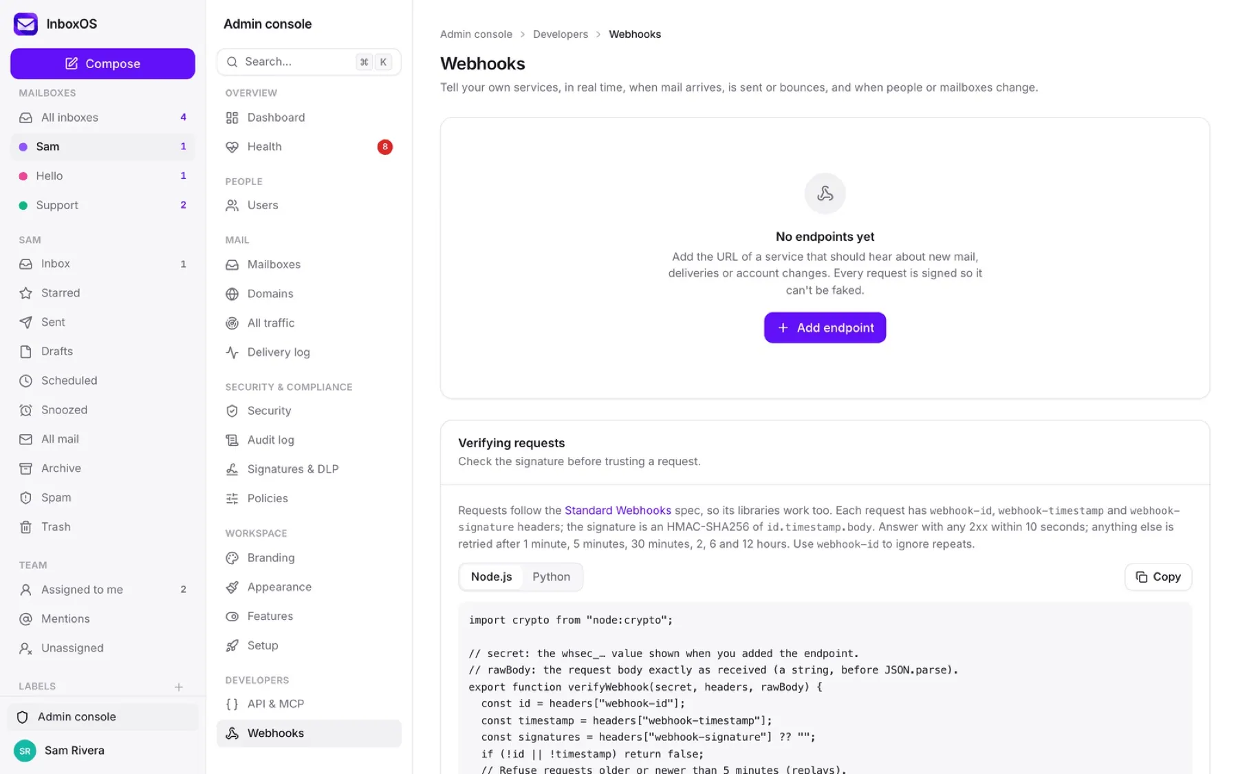The image size is (1238, 774).
Task: Click the webhook icon in empty state
Action: click(825, 193)
